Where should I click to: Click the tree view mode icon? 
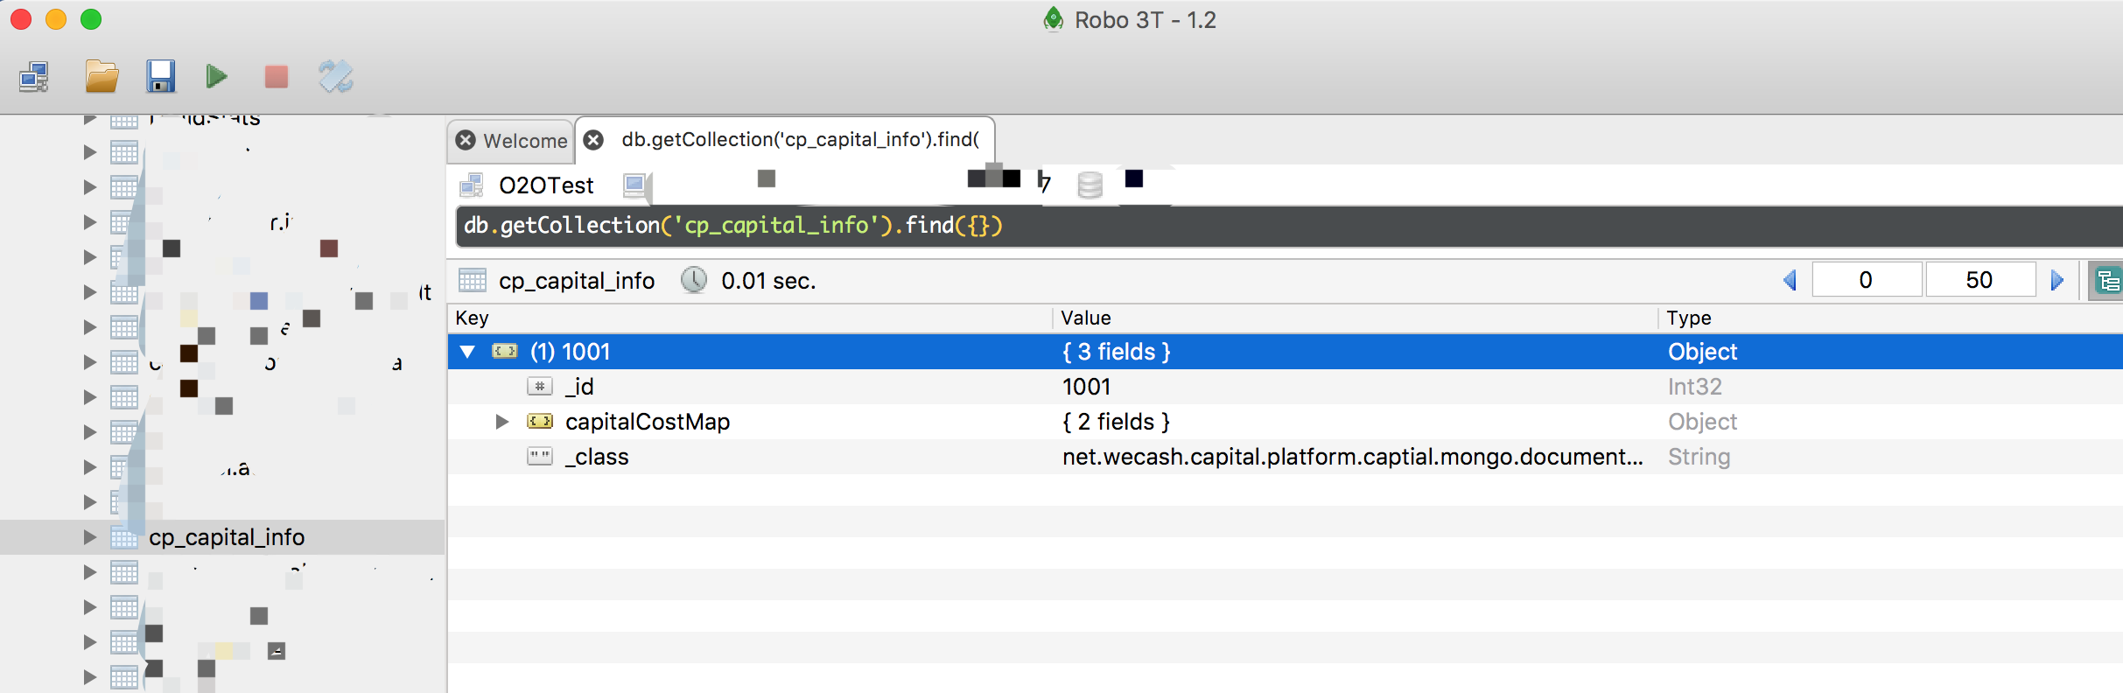click(x=2107, y=281)
